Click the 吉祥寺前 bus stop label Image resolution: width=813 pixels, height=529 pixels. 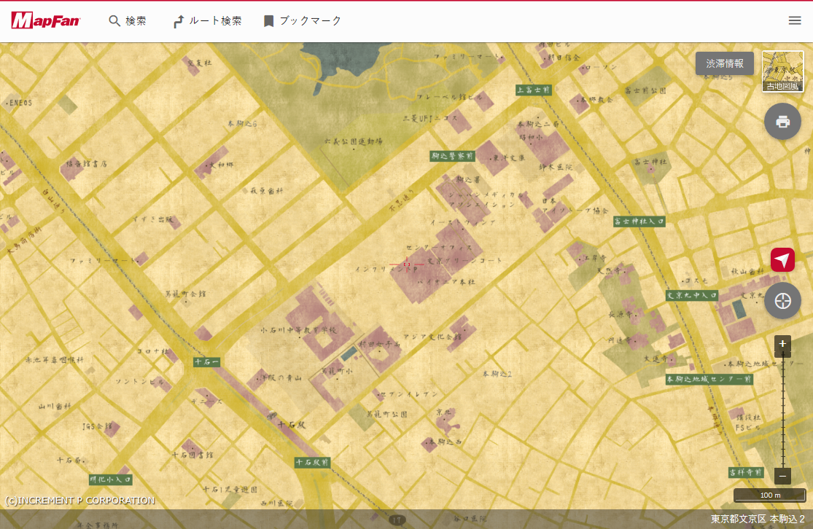746,472
